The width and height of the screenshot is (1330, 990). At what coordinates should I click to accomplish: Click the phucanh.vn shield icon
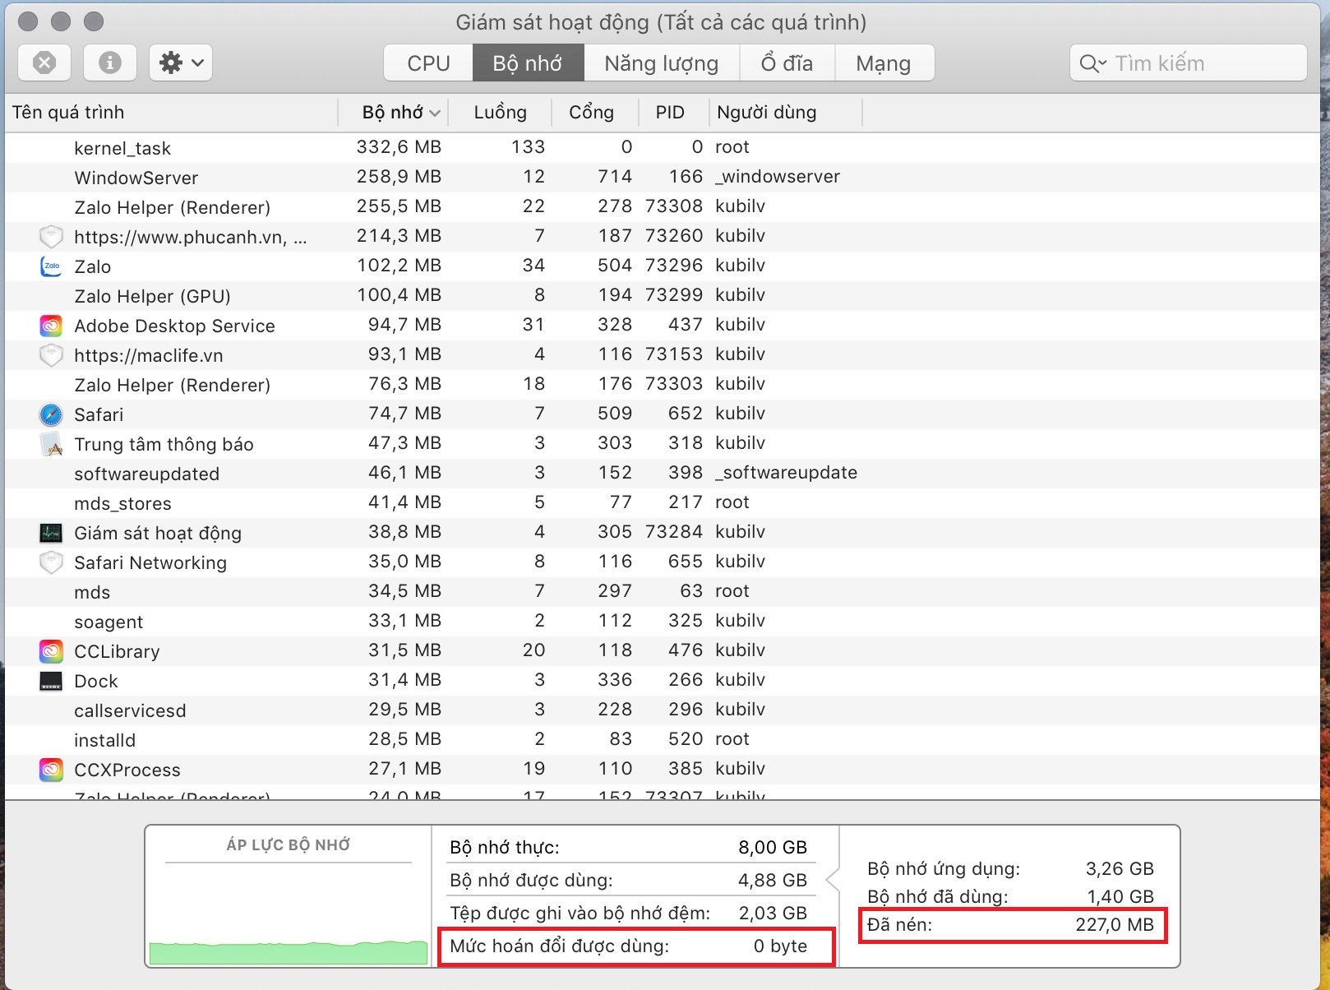51,237
